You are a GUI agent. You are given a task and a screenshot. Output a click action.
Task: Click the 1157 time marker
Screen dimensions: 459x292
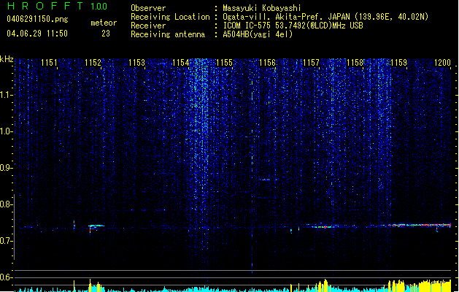[311, 63]
